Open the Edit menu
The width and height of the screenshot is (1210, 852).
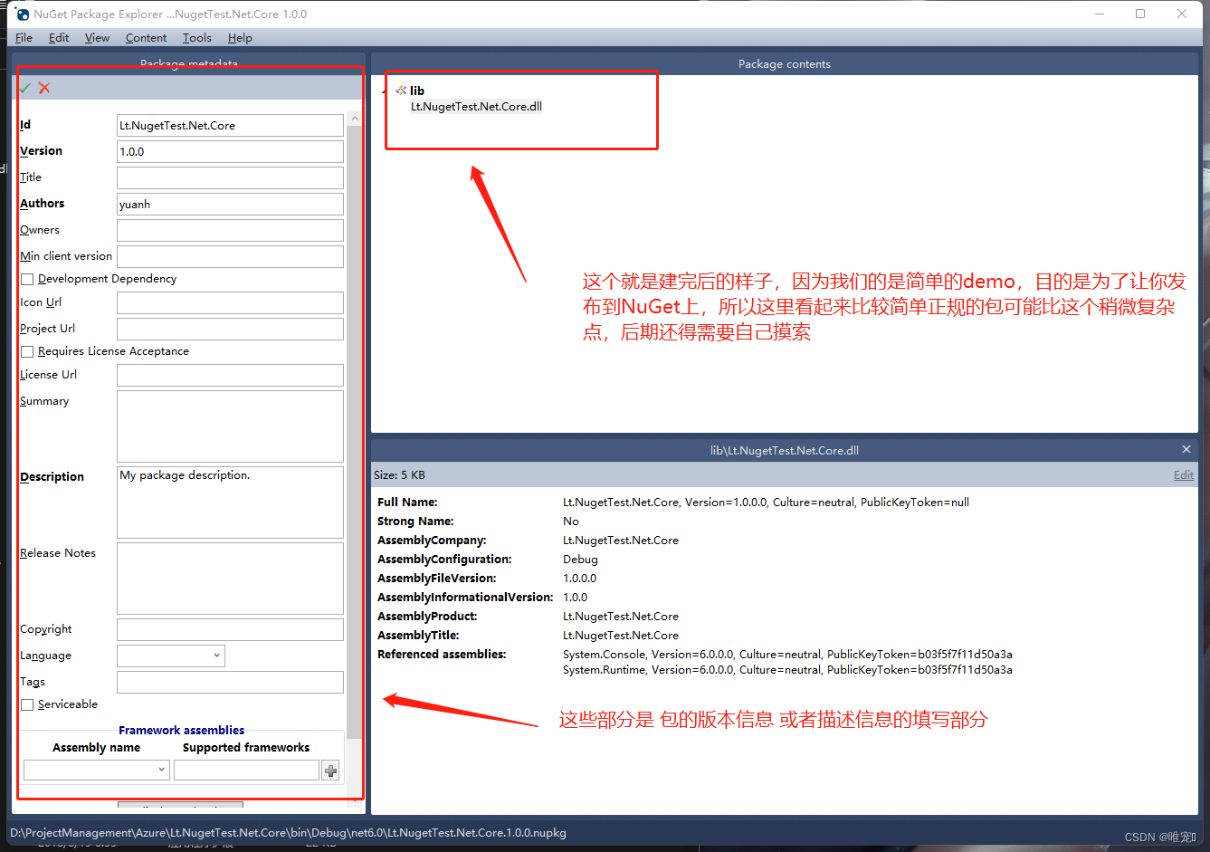[x=59, y=38]
